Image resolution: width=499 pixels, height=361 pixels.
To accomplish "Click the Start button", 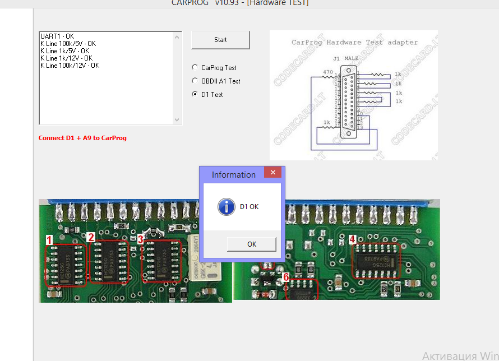I will (220, 40).
